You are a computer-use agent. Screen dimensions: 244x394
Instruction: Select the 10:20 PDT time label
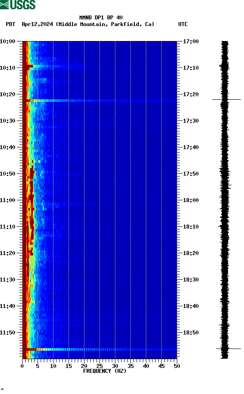8,94
